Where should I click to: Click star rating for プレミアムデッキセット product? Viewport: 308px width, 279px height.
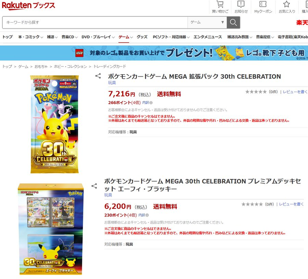click(252, 204)
